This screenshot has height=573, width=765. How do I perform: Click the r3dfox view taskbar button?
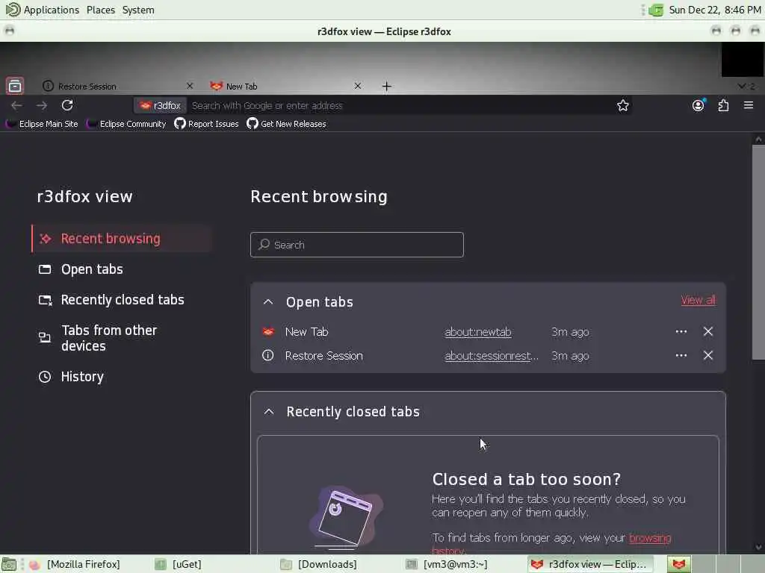point(590,564)
